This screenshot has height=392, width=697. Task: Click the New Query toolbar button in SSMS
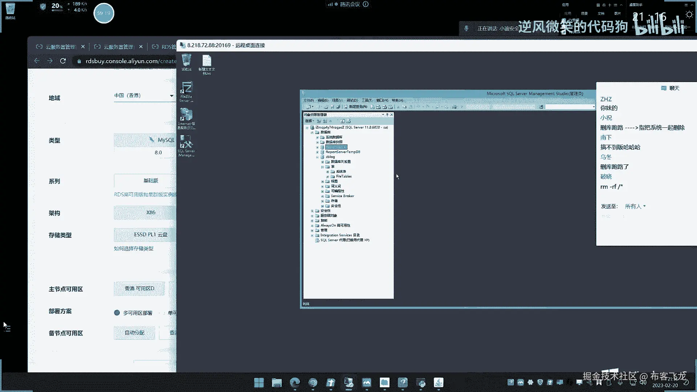click(x=355, y=107)
